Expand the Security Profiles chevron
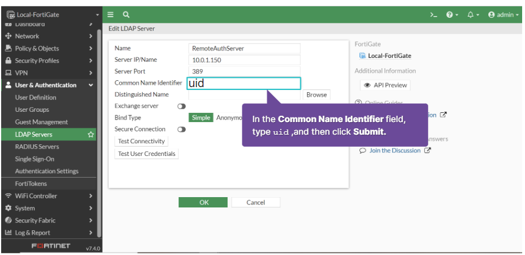This screenshot has width=525, height=255. point(91,61)
